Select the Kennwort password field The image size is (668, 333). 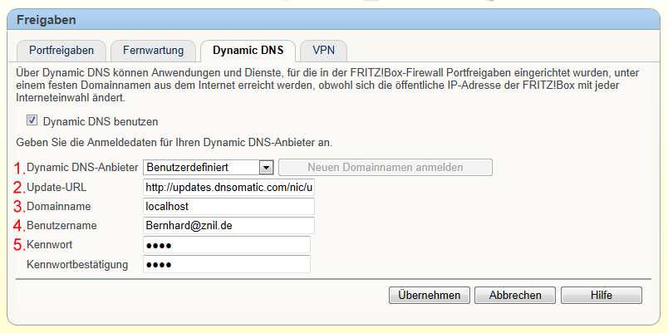(227, 245)
